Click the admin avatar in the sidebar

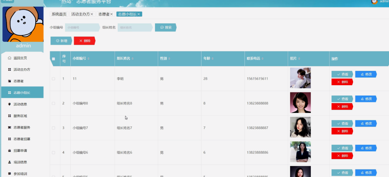[x=23, y=24]
